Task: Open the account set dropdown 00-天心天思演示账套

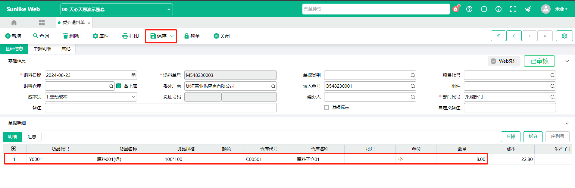Action: (x=117, y=9)
